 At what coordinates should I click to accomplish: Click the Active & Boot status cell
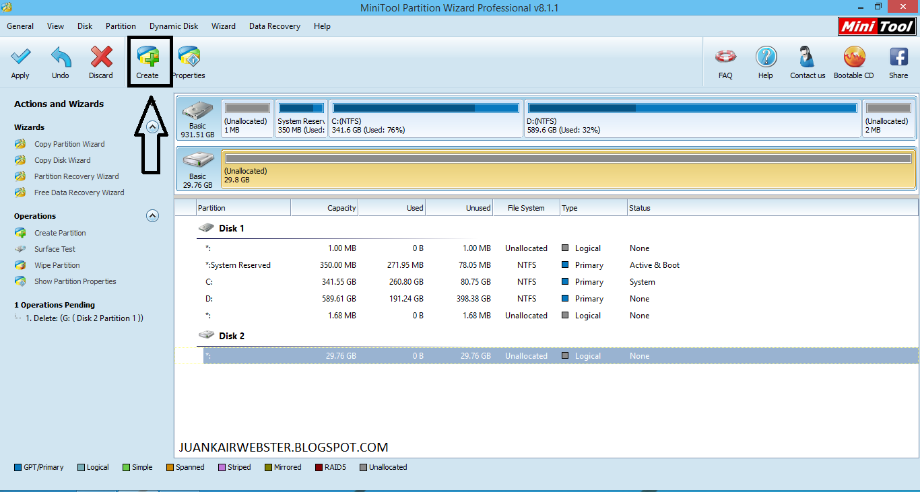coord(655,265)
